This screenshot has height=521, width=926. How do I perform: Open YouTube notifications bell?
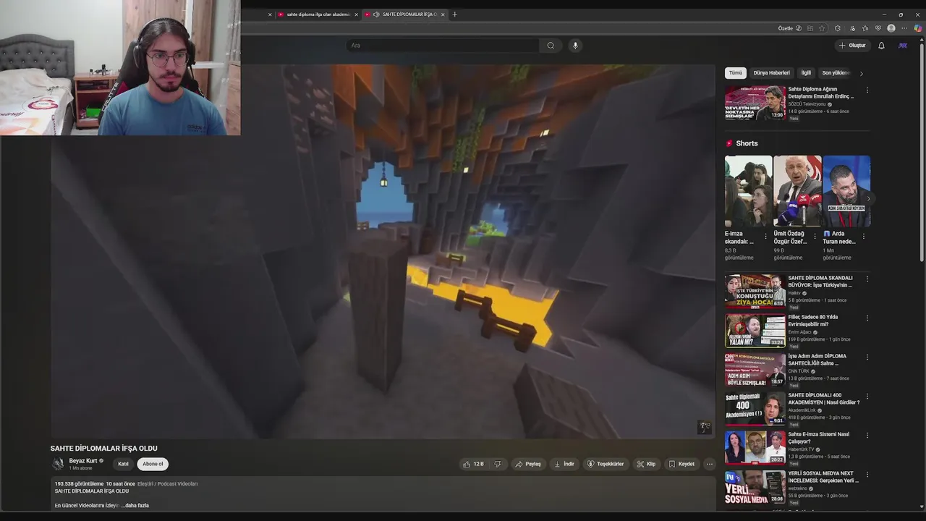point(881,46)
